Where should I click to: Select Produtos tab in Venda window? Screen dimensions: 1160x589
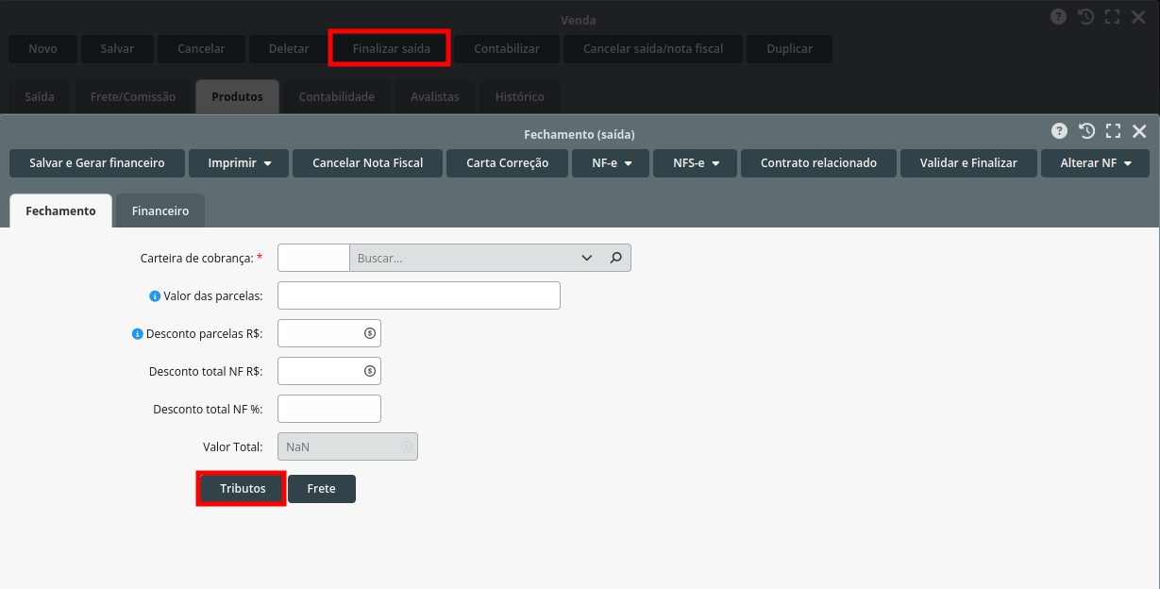[237, 96]
